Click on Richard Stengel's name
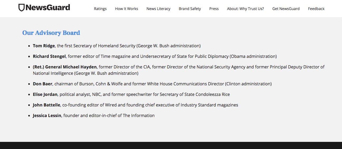The image size is (342, 149). pos(49,56)
